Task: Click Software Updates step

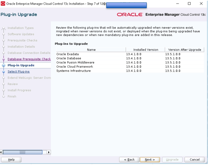Action: 21,34
